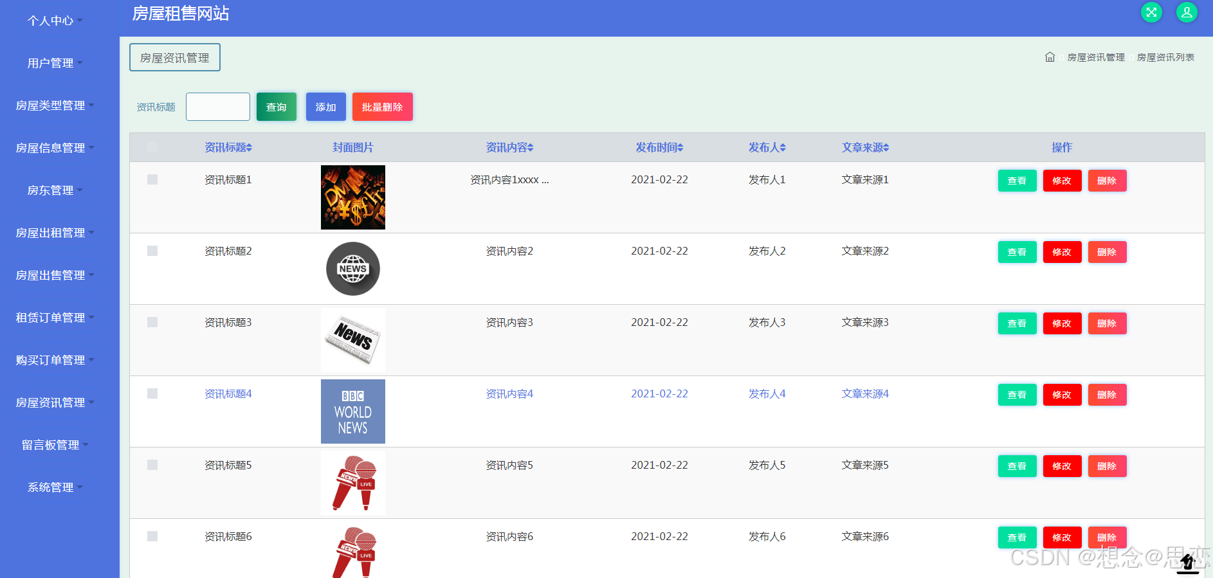
Task: Open the user profile icon in header
Action: coord(1187,12)
